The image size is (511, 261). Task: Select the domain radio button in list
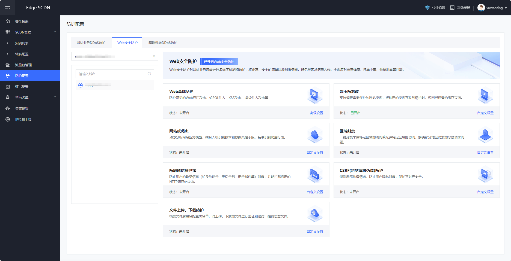[81, 85]
